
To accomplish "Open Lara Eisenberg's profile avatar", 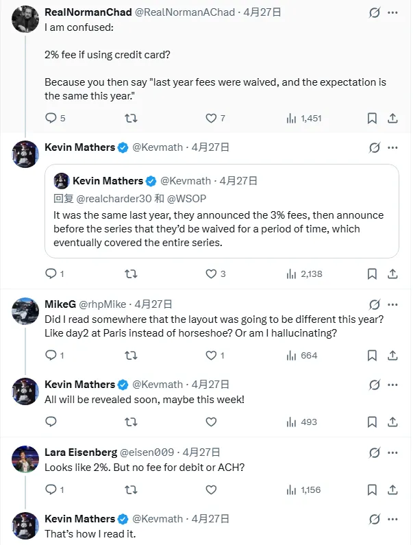I will point(25,458).
